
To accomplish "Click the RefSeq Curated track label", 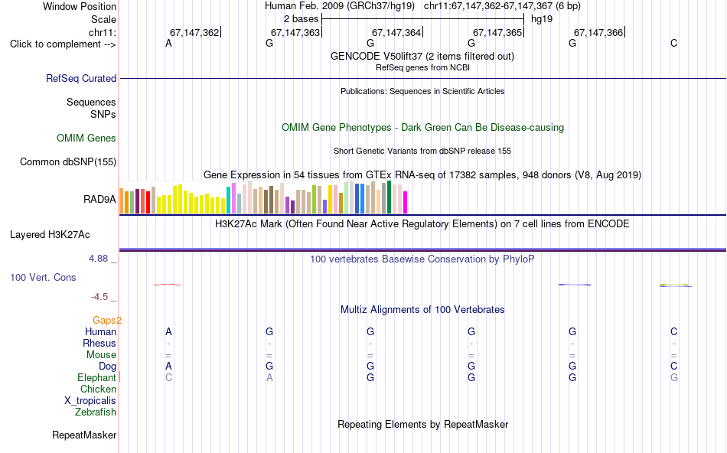I will pos(80,78).
